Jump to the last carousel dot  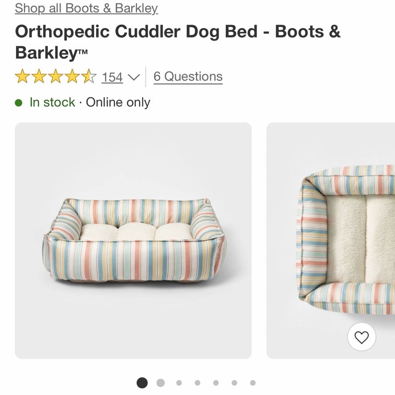pyautogui.click(x=253, y=383)
